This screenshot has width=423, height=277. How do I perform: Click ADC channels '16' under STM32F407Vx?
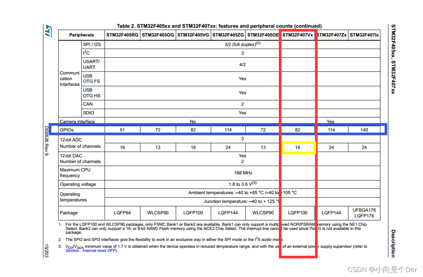(x=297, y=147)
